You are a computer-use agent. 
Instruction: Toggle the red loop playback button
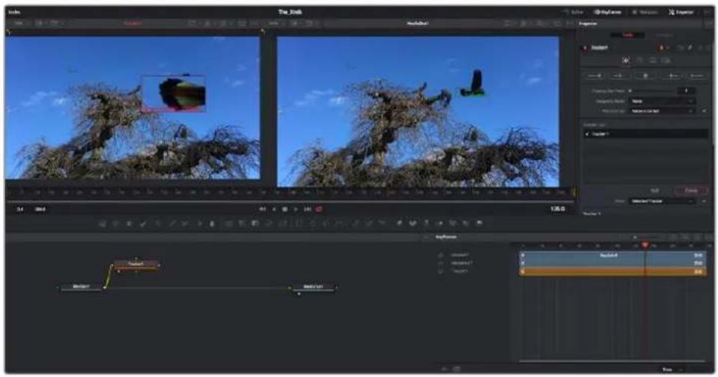319,209
